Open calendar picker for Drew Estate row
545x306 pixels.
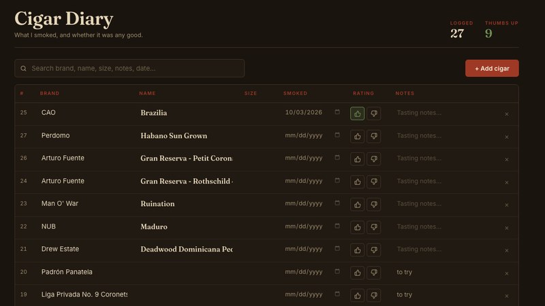(x=337, y=248)
